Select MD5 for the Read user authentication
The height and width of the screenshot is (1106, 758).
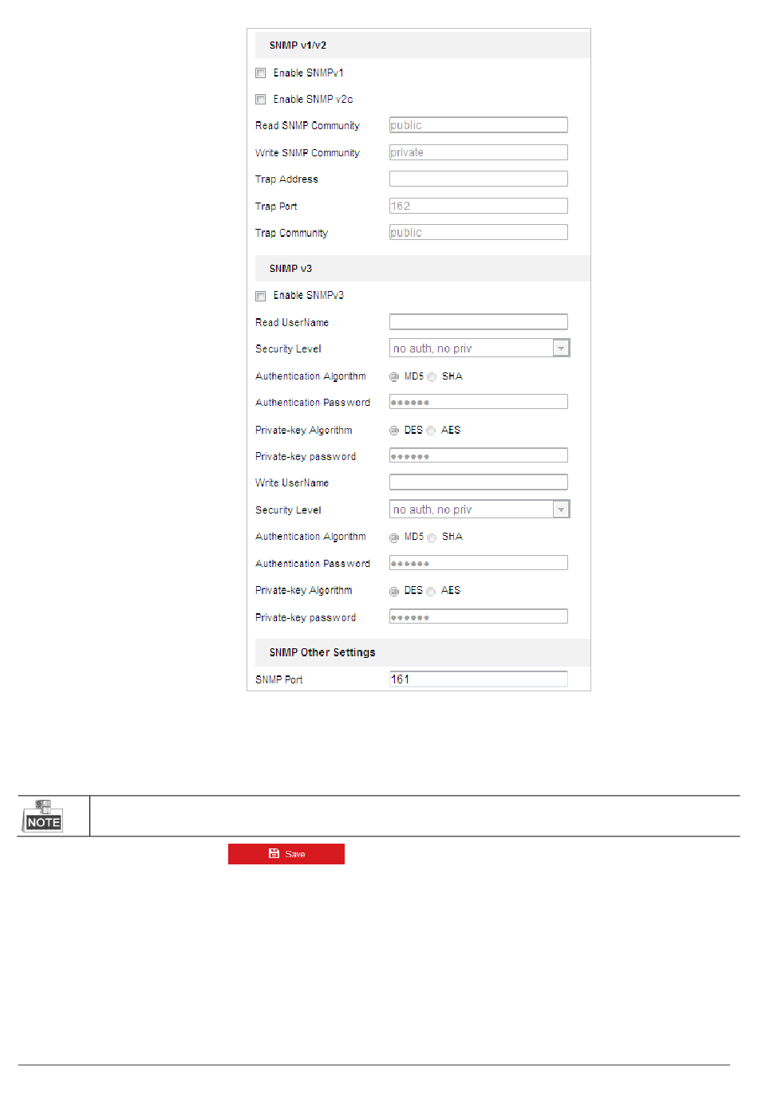coord(394,376)
